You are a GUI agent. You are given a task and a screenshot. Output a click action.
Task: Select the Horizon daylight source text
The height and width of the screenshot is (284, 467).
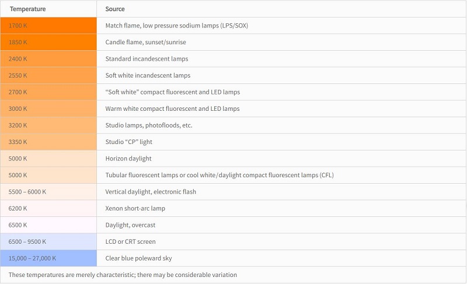tap(128, 159)
